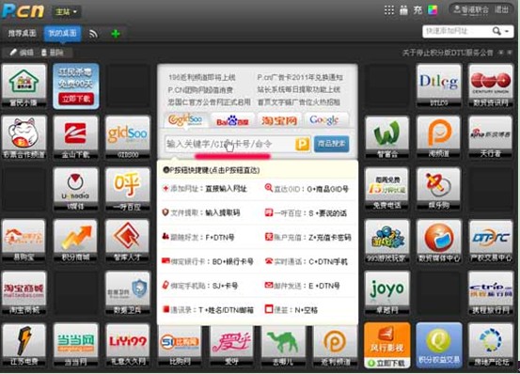This screenshot has width=520, height=374.
Task: Select shortcut 直达GID：G+商品GID号
Action: click(307, 189)
